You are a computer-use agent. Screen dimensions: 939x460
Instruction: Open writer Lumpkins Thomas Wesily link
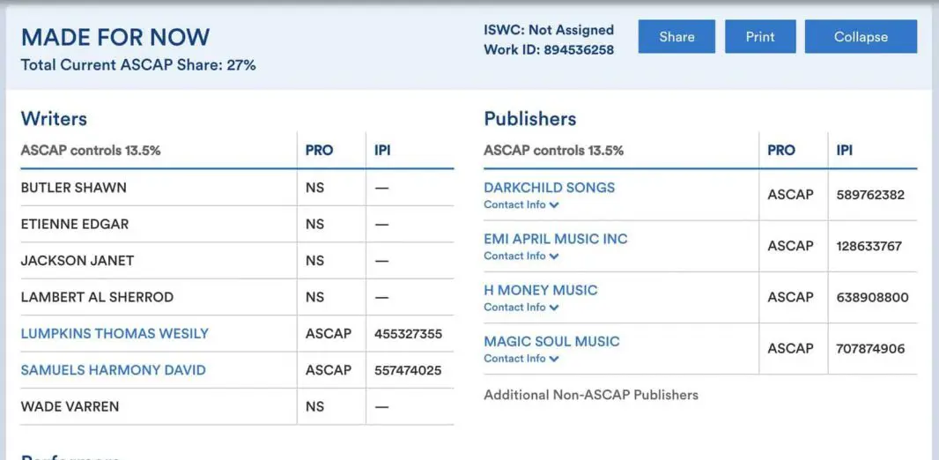(115, 334)
